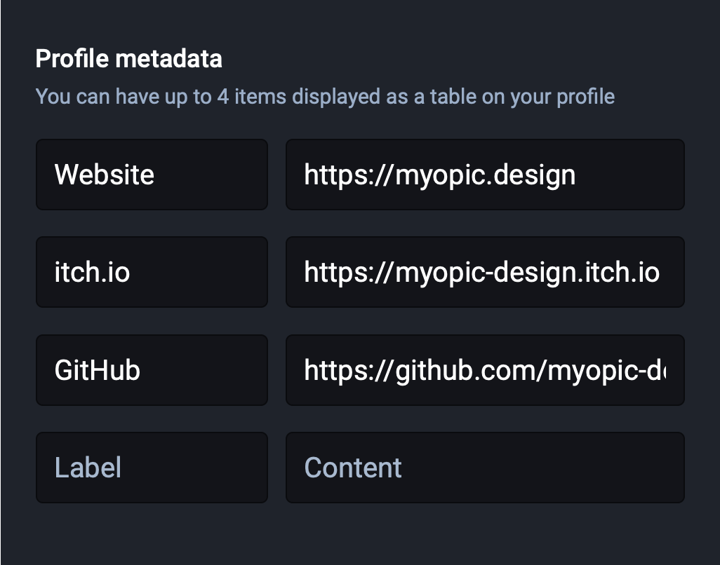Image resolution: width=720 pixels, height=565 pixels.
Task: Place cursor on the word Website
Action: (x=105, y=175)
